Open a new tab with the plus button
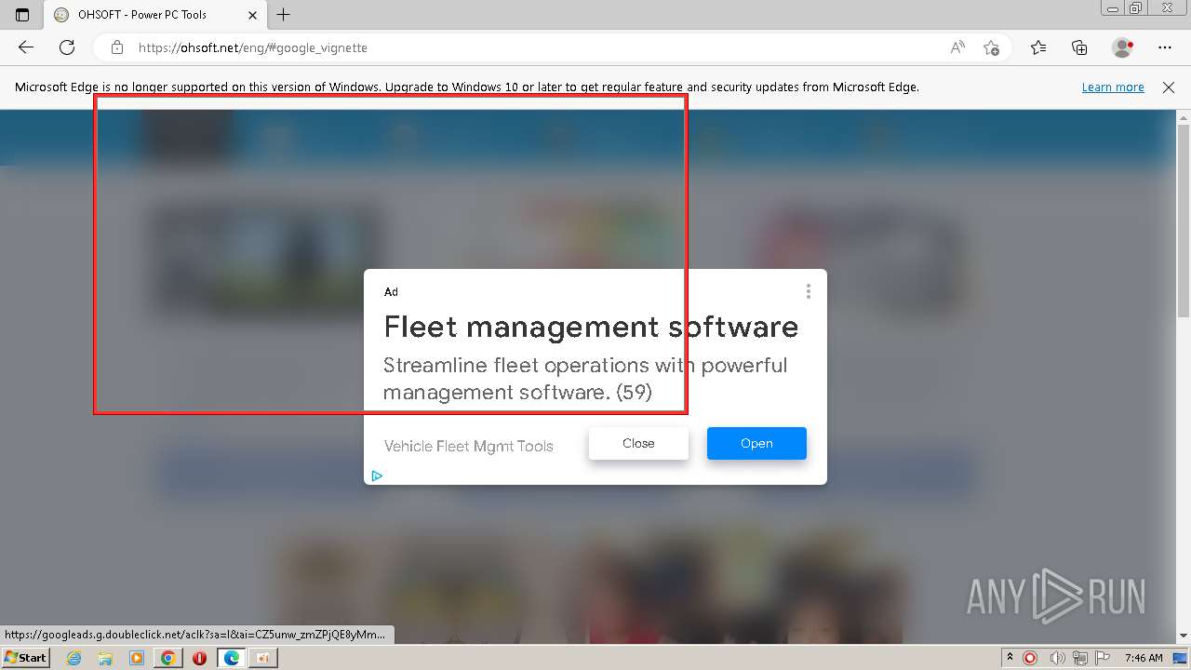 click(x=284, y=15)
